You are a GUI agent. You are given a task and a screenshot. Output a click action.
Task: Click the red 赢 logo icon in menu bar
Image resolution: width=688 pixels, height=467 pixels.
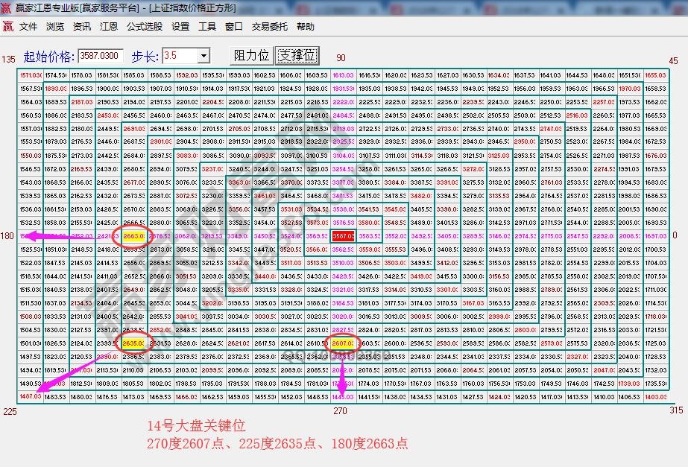8,26
